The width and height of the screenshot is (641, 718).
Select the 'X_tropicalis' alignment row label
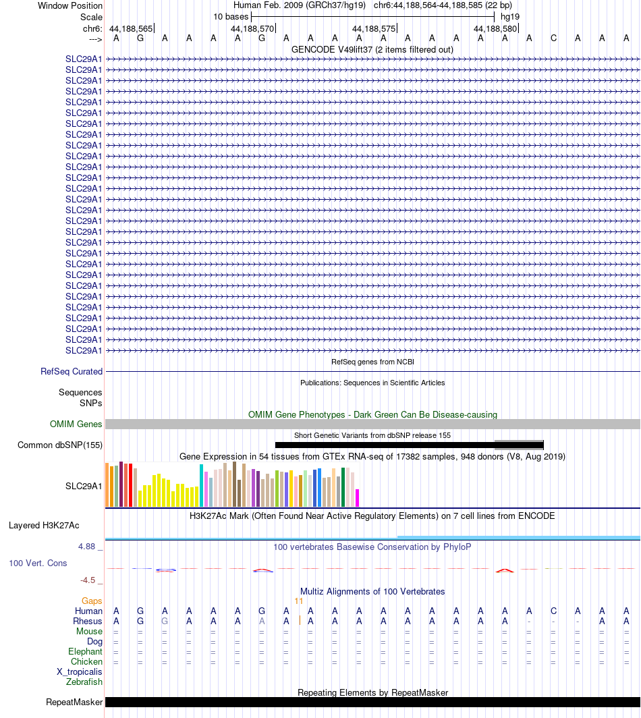tap(79, 671)
